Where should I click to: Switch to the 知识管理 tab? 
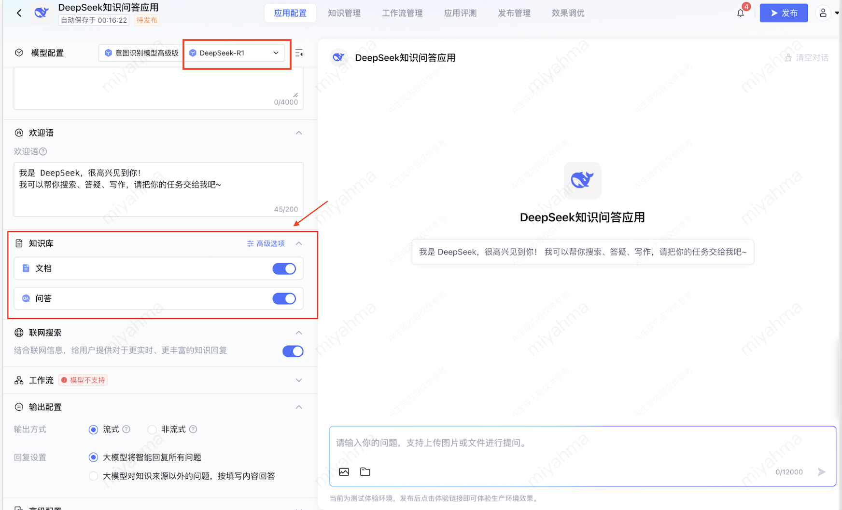[344, 13]
